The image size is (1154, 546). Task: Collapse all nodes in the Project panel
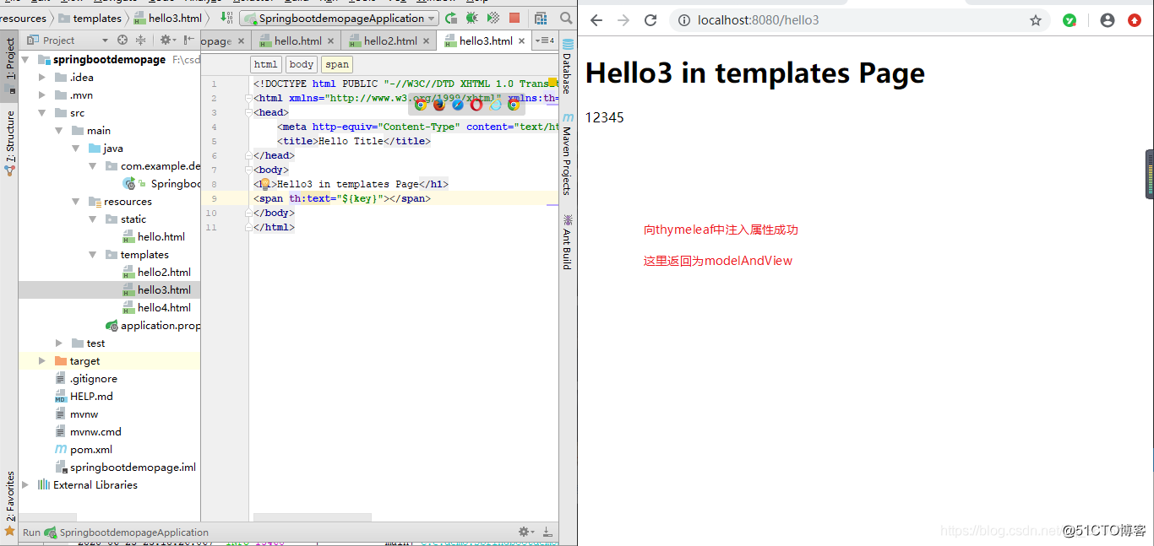tap(140, 40)
